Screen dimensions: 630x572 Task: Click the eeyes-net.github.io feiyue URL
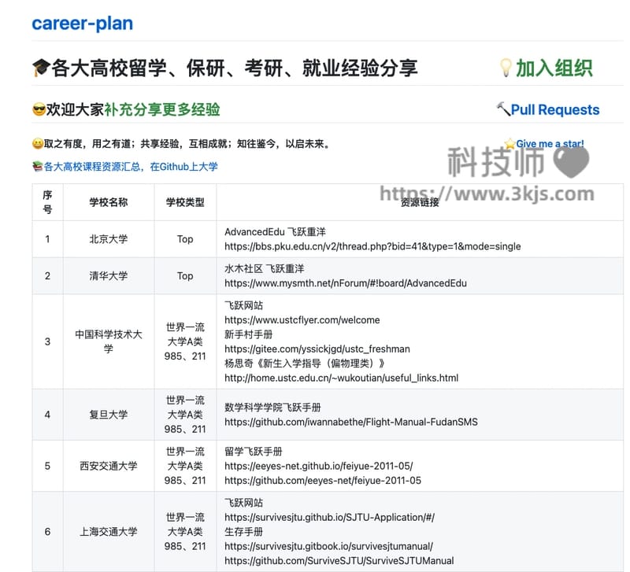click(319, 466)
